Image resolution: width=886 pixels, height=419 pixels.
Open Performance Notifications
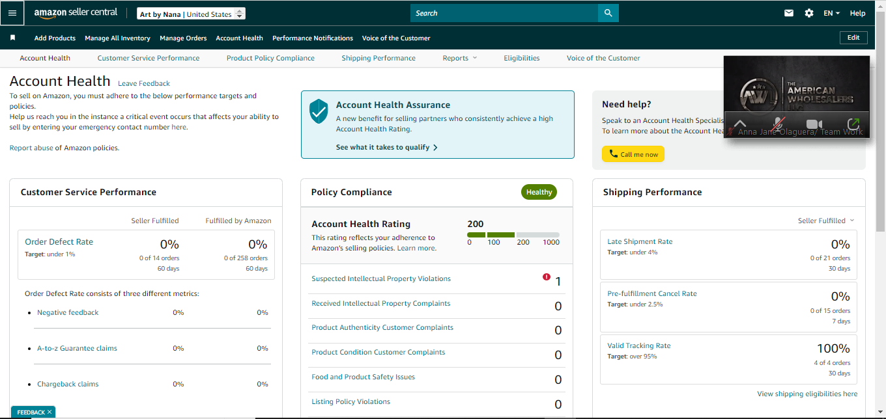(313, 38)
